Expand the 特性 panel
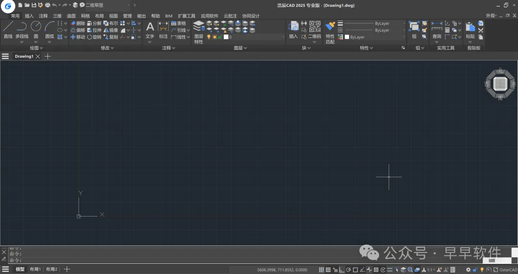The width and height of the screenshot is (518, 274). pos(366,48)
